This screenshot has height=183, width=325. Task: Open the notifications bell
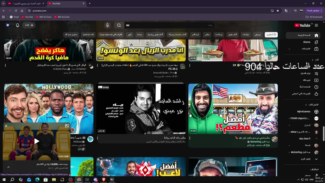click(18, 25)
